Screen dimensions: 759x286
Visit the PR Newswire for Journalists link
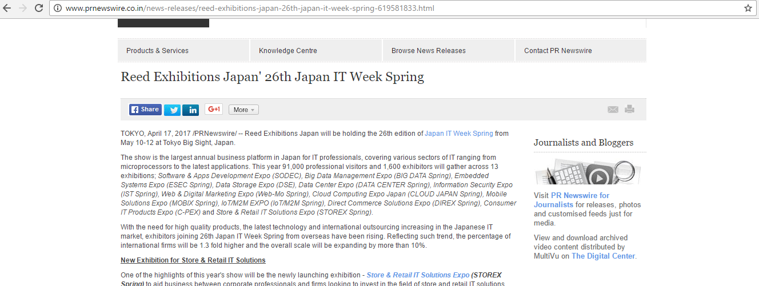[572, 200]
